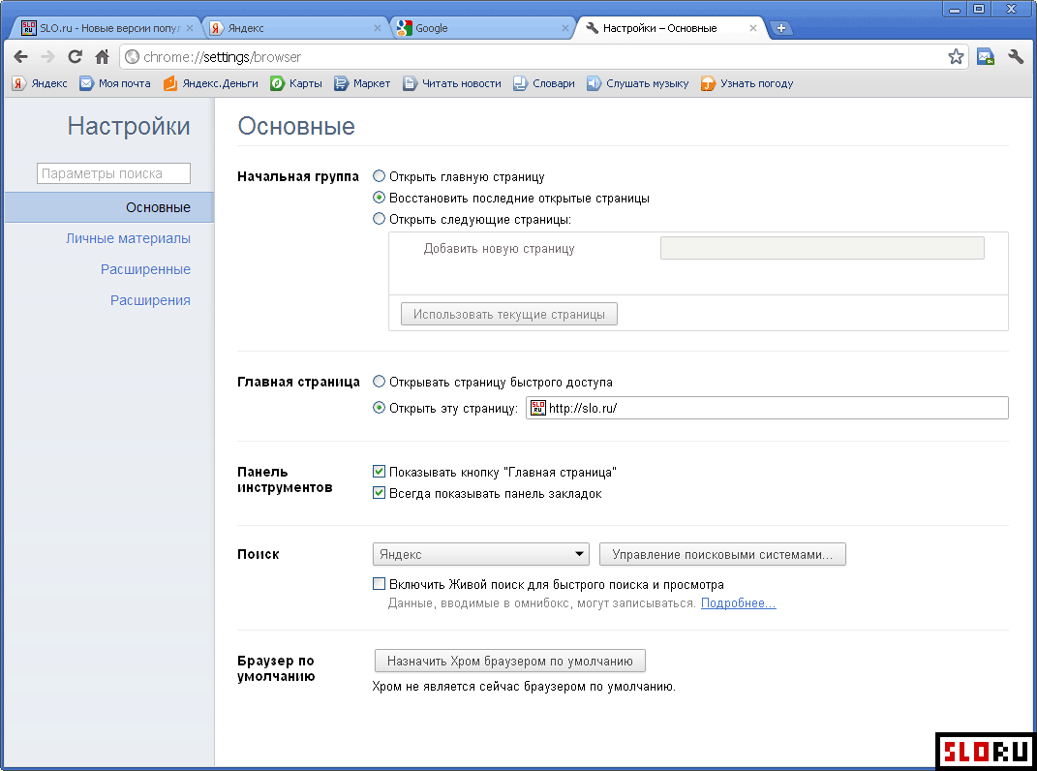1037x771 pixels.
Task: Open the Яндекс.Деньги bookmark
Action: [x=211, y=83]
